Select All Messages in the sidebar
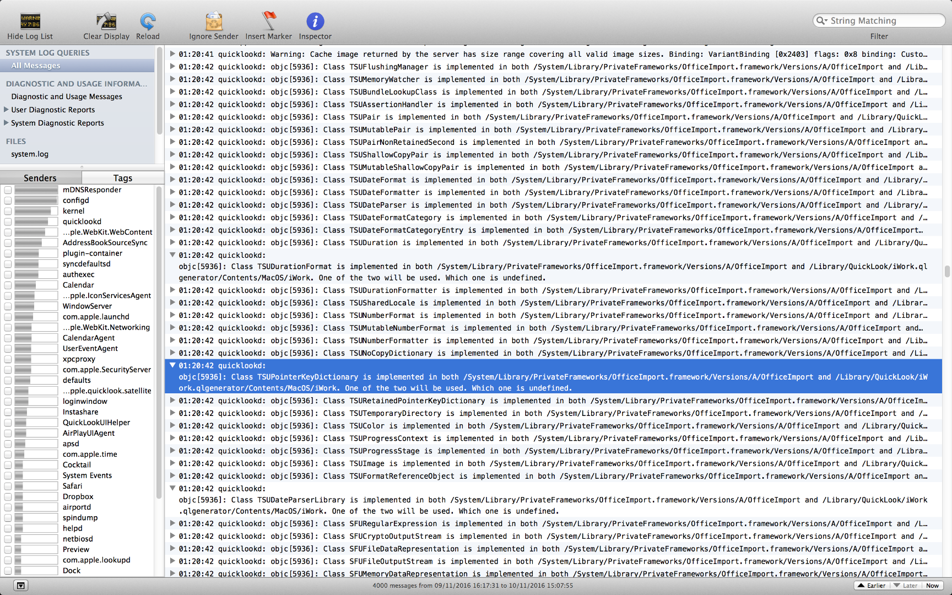 pyautogui.click(x=77, y=66)
